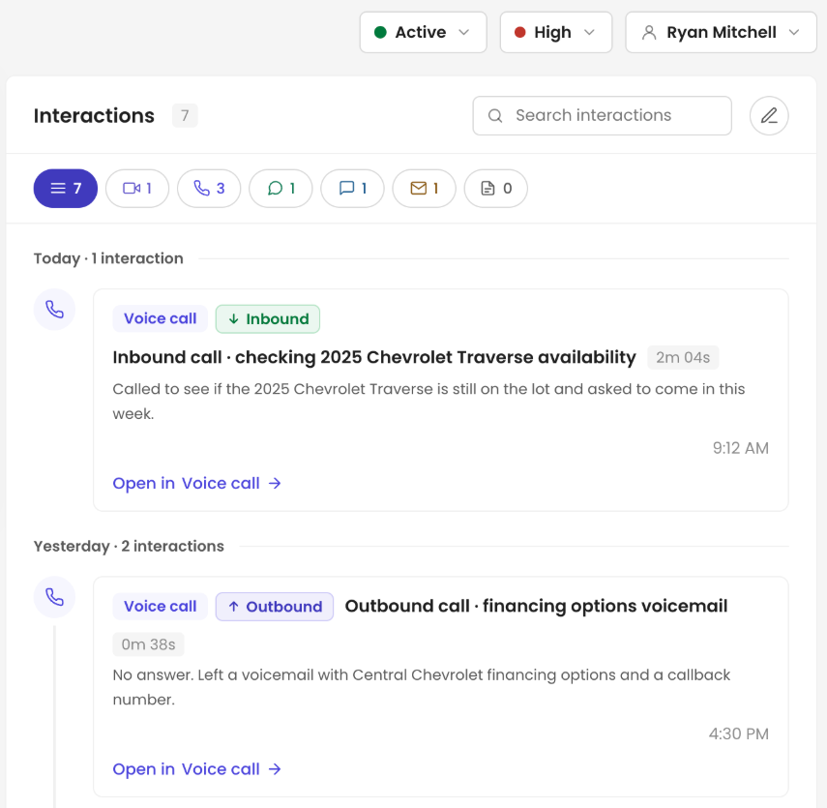Click the '2m 04s' duration badge

click(x=683, y=358)
